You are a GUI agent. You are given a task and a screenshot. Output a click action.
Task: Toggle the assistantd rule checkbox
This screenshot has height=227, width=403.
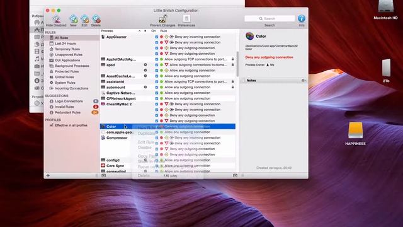157,81
